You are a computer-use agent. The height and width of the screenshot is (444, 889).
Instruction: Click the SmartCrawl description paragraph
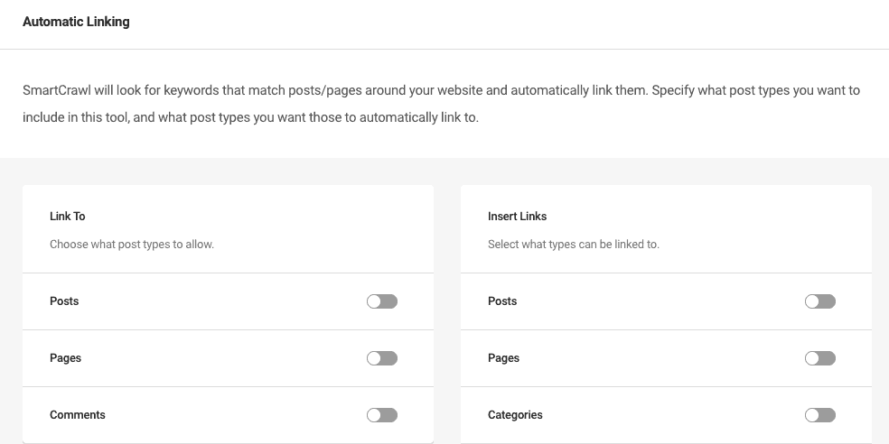pos(441,104)
